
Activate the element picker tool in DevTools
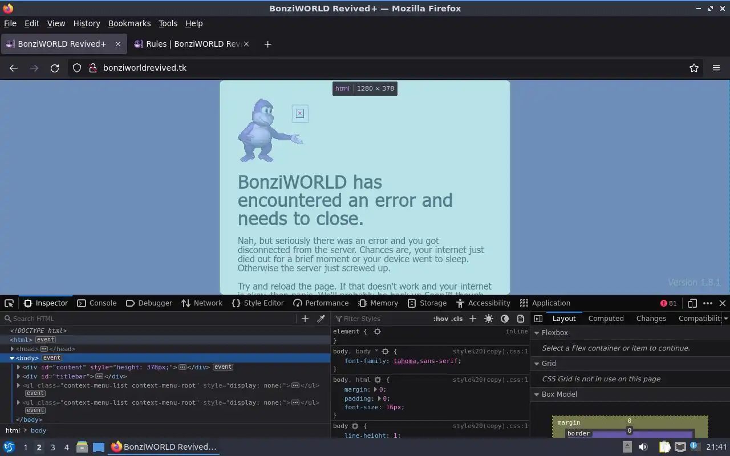pos(9,303)
